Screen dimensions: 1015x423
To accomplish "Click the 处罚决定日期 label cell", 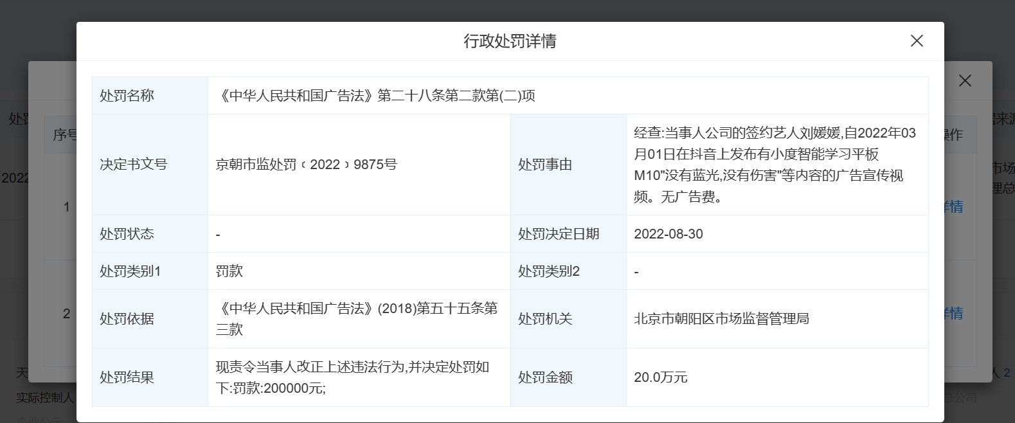I will [559, 234].
